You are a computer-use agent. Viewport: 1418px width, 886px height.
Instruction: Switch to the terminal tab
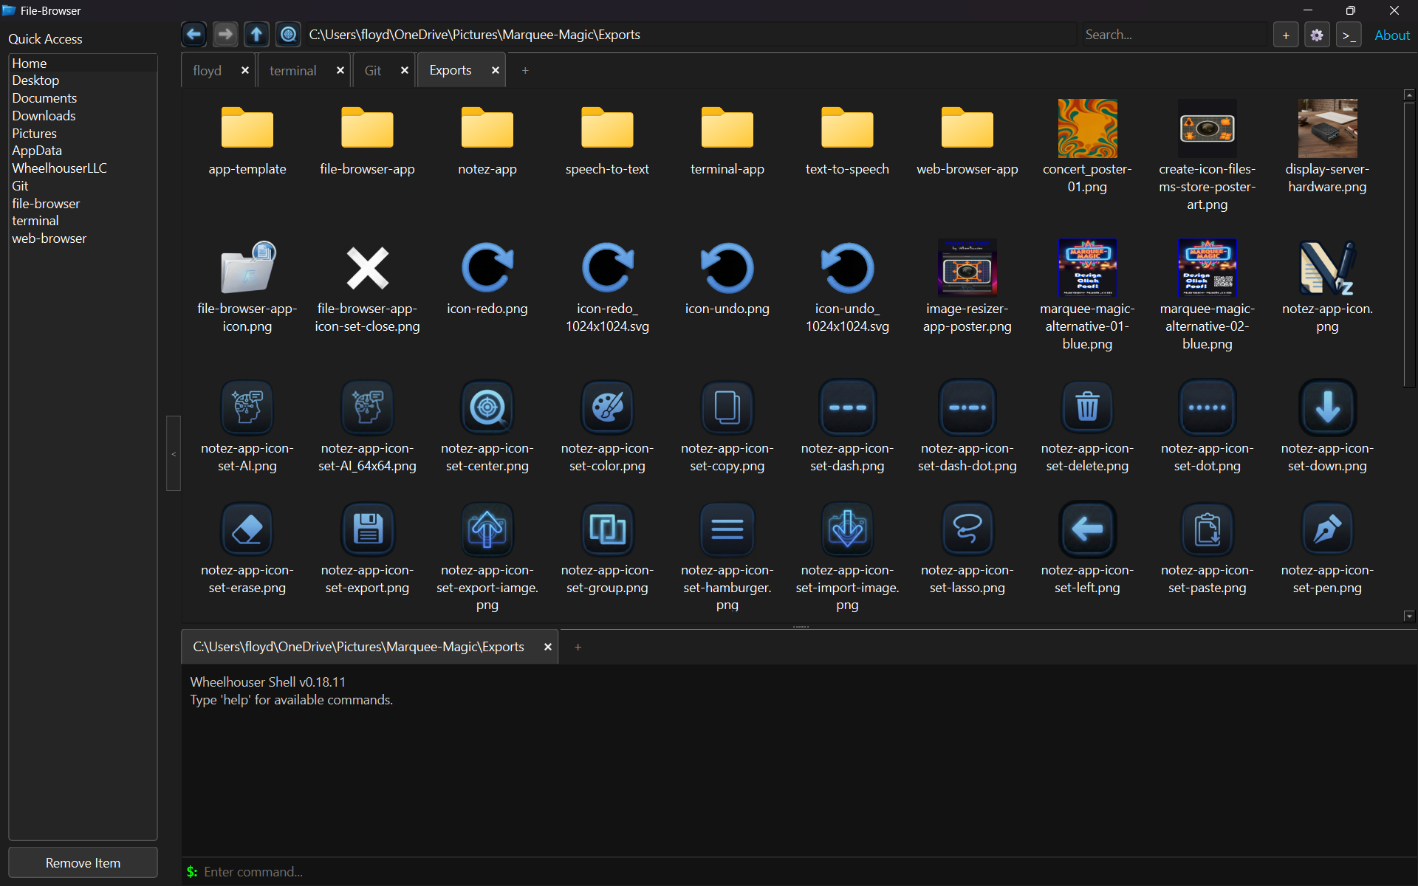coord(293,70)
